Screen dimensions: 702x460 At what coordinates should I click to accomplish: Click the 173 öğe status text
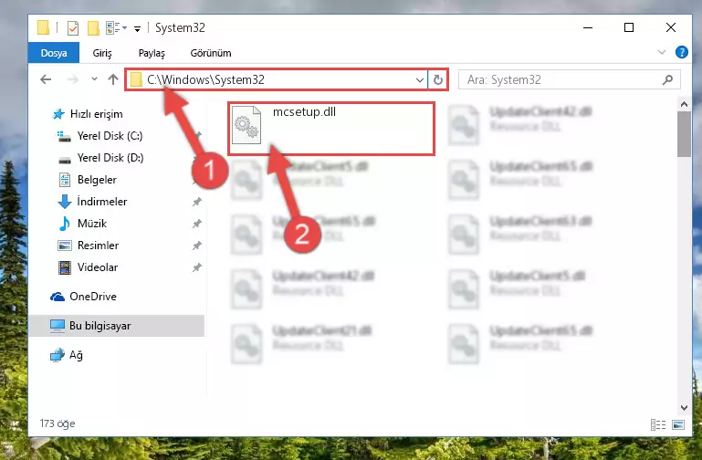tap(58, 423)
